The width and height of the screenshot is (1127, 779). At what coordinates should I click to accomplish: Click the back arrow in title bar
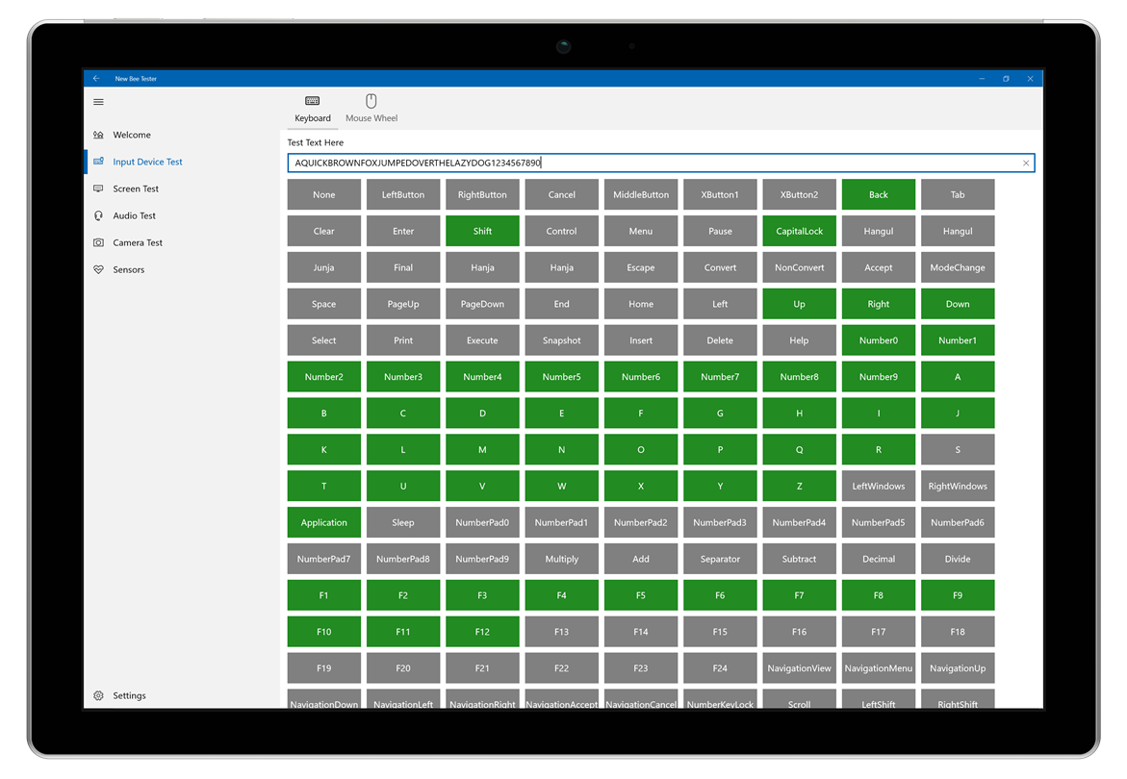[x=96, y=78]
